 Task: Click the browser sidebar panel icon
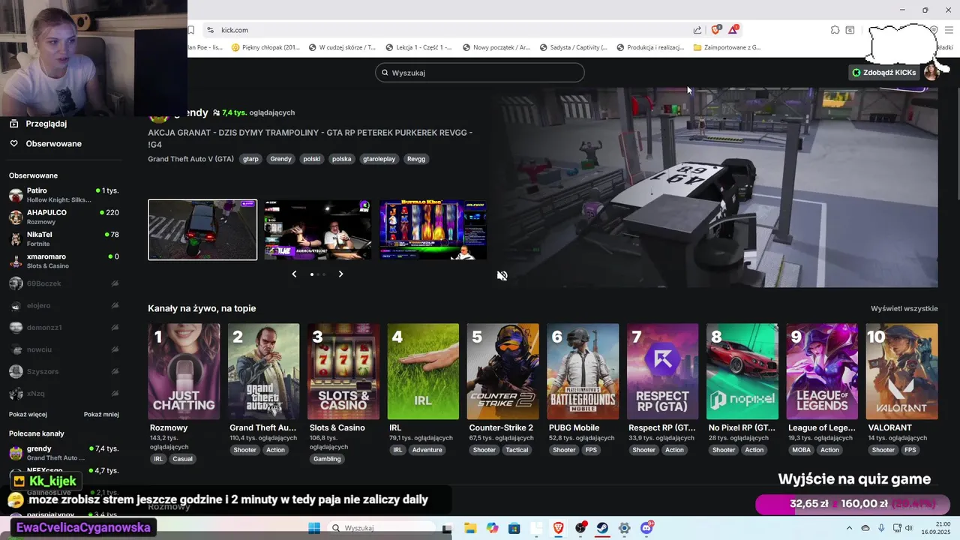(x=850, y=30)
